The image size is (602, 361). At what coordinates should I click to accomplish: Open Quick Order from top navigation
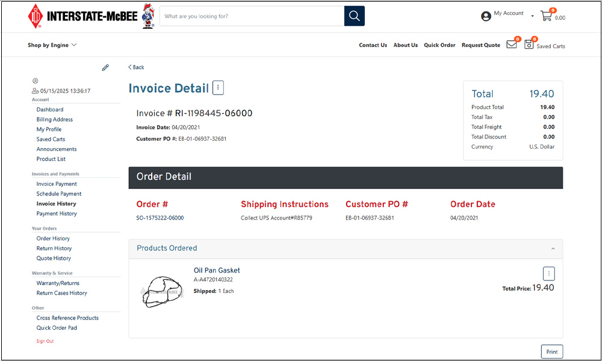click(439, 45)
